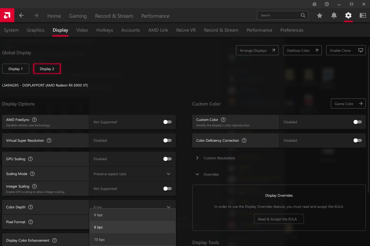
Task: Open favorites star icon
Action: (x=320, y=16)
